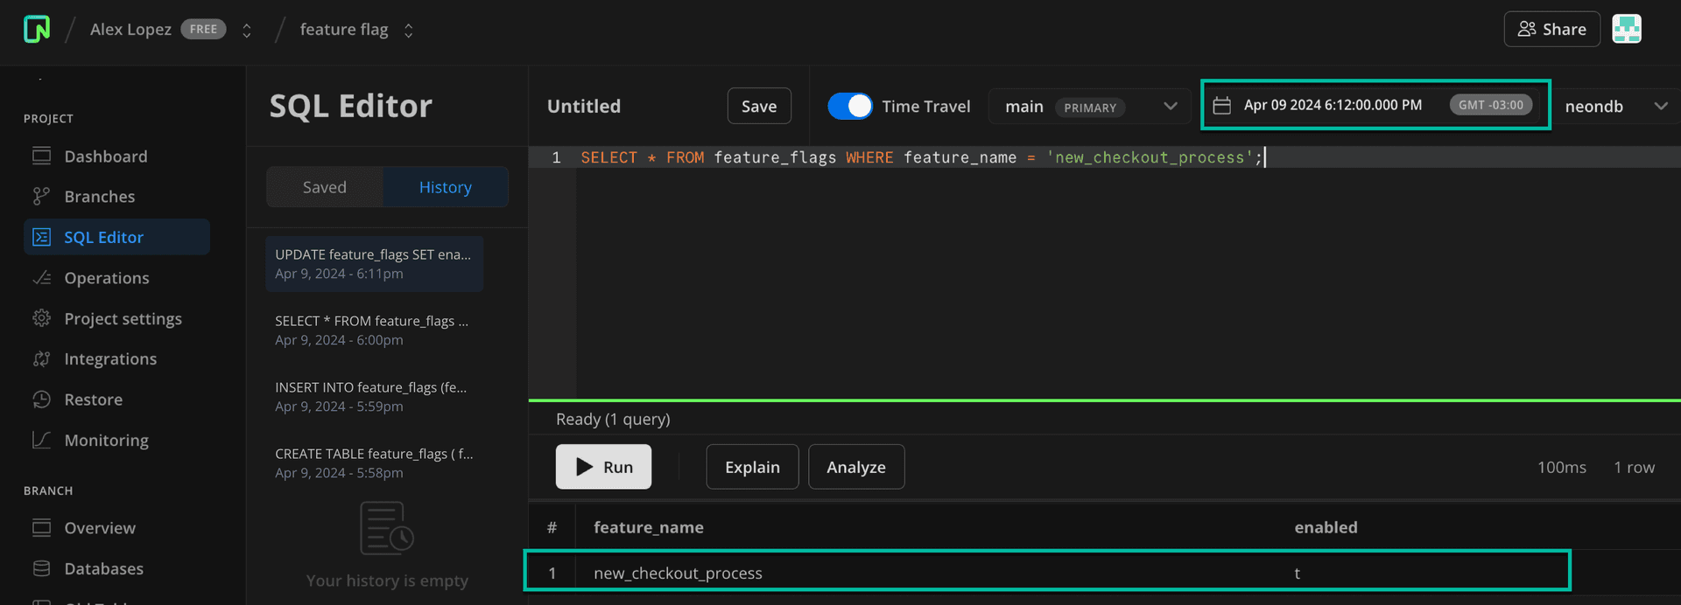
Task: Click the Branches icon in sidebar
Action: click(41, 197)
